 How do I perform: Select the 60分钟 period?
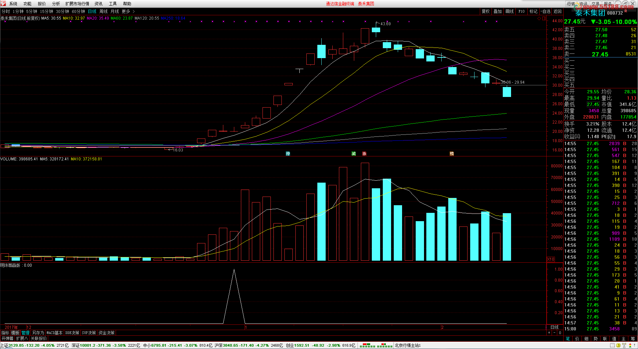click(x=78, y=11)
